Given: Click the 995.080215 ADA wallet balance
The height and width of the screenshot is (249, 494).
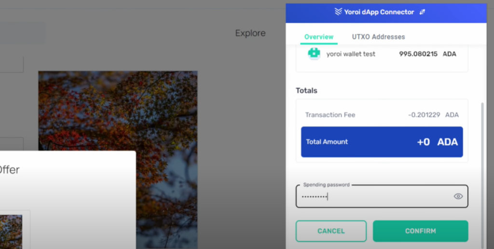Looking at the screenshot, I should (427, 54).
